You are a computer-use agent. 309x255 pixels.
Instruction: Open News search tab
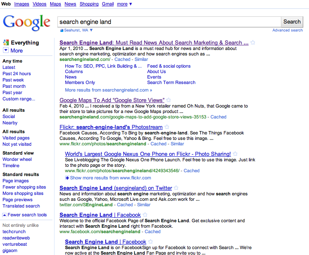tap(70, 4)
